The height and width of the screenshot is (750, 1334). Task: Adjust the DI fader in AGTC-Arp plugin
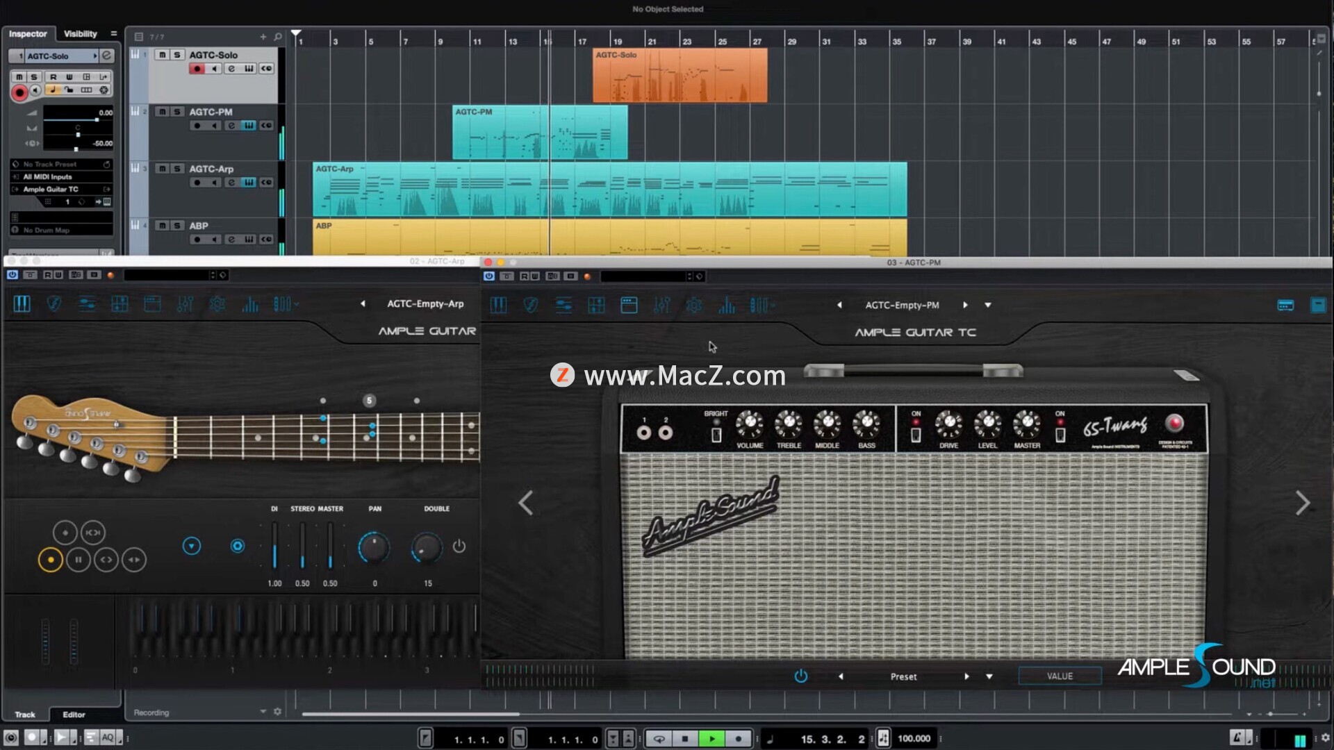[x=274, y=546]
